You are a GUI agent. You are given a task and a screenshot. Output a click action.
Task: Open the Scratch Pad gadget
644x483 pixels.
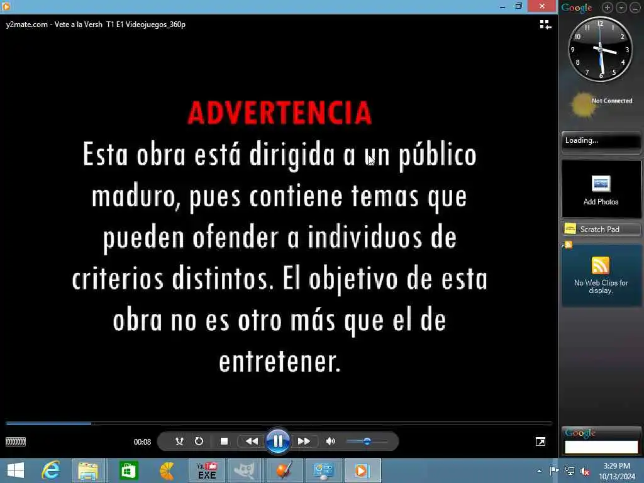coord(601,229)
